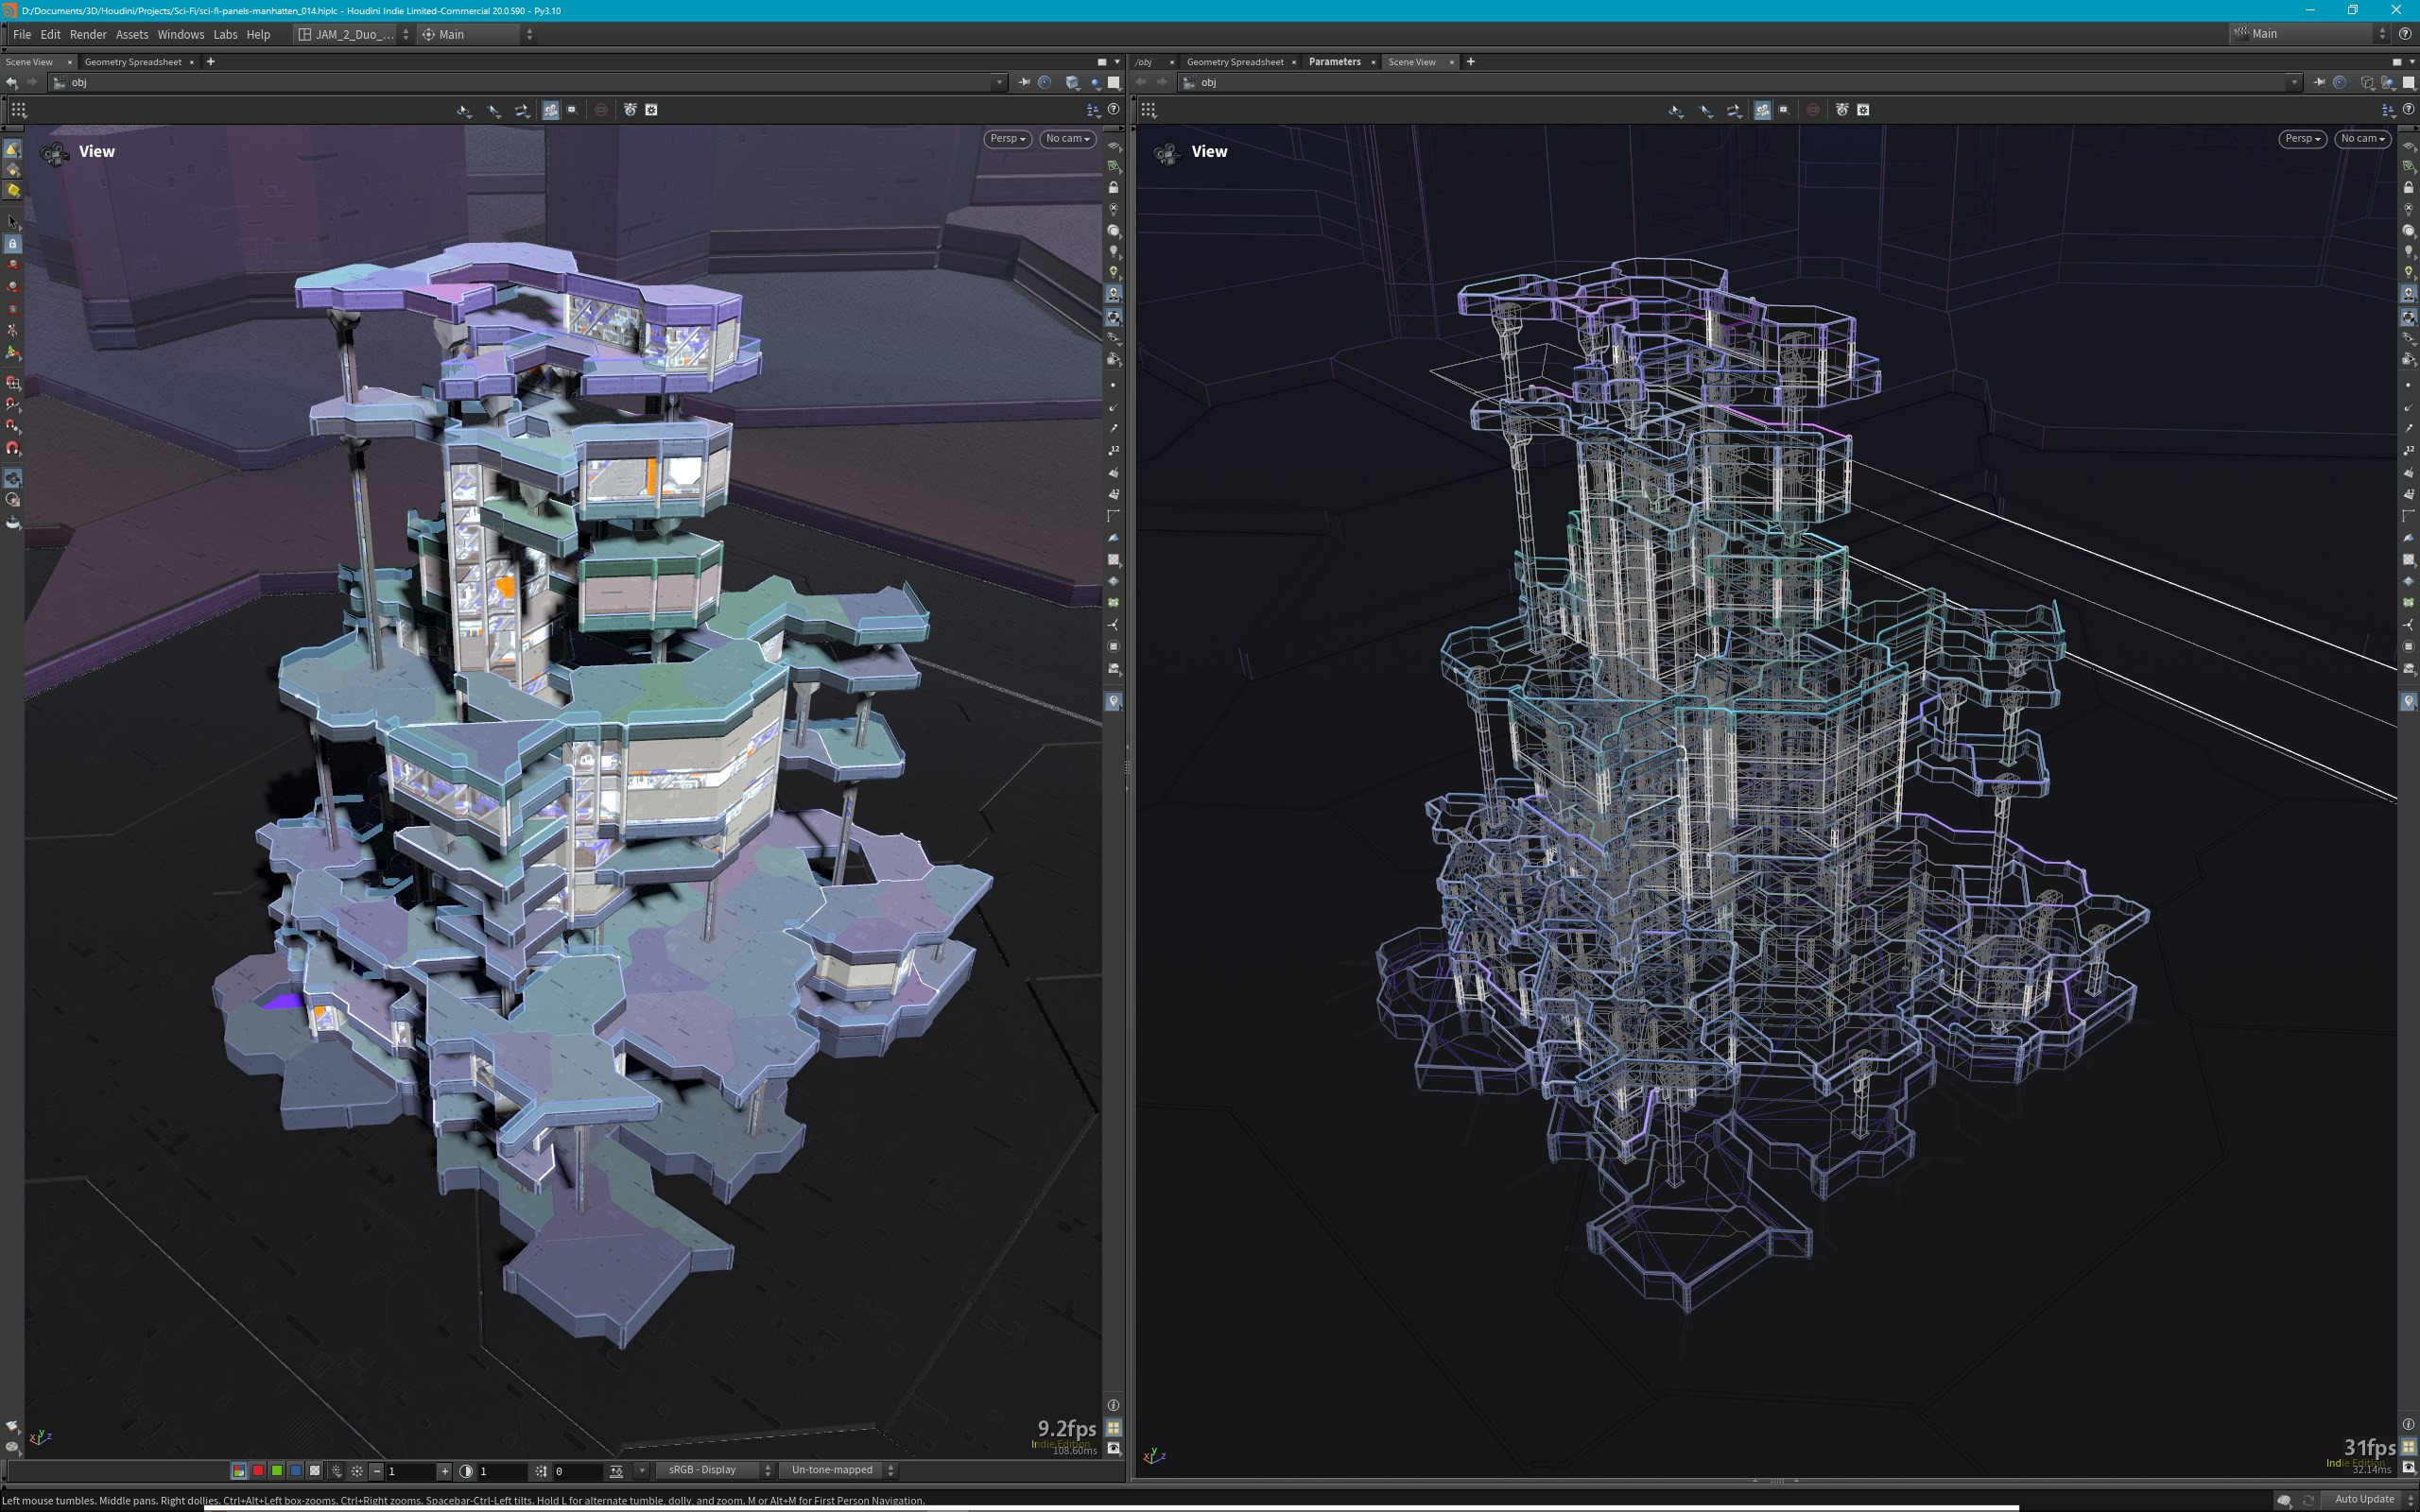Show the red color channel
Screen dimensions: 2420x1512
click(x=258, y=1470)
